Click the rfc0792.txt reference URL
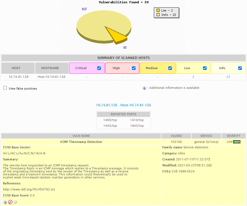 point(29,189)
